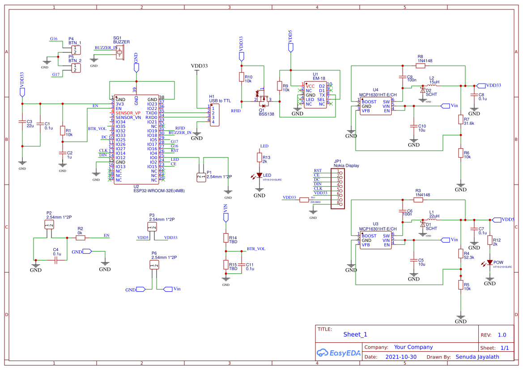Click the 22u capacitor C3
Viewport: 523px width, 370px height.
22,121
